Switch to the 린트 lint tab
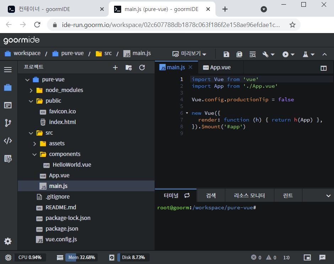Image resolution: width=334 pixels, height=264 pixels. click(x=288, y=195)
